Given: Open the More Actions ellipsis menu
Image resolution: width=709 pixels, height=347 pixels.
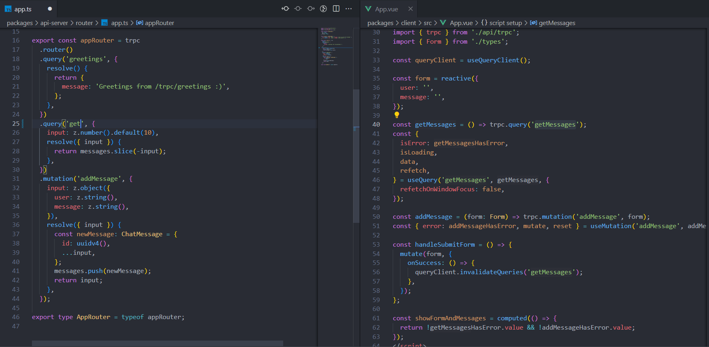Looking at the screenshot, I should [349, 8].
